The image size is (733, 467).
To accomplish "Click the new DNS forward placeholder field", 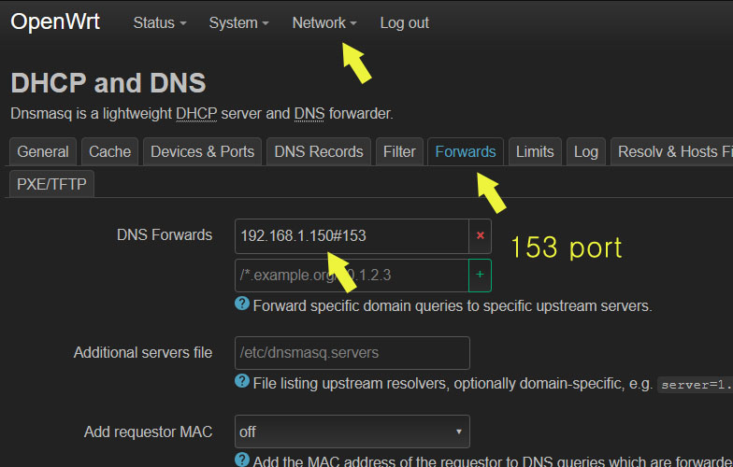I will point(352,275).
